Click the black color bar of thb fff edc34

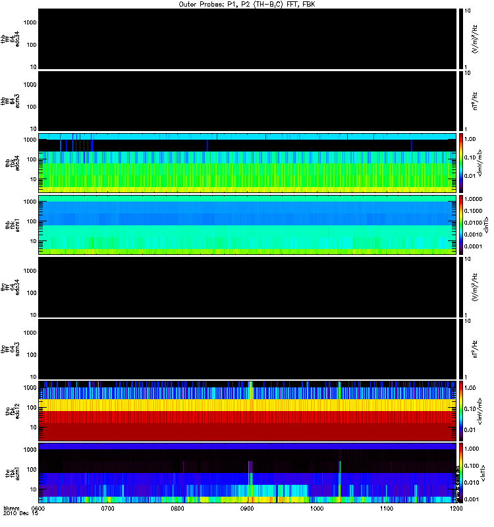coord(461,39)
